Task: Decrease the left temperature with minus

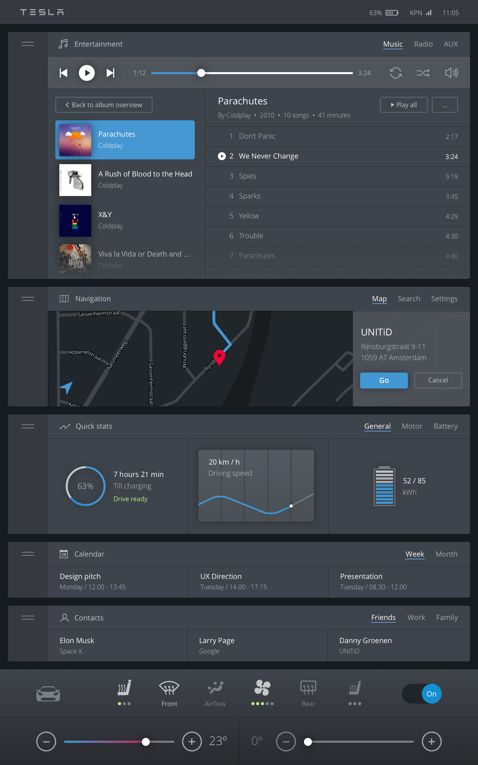Action: tap(46, 741)
